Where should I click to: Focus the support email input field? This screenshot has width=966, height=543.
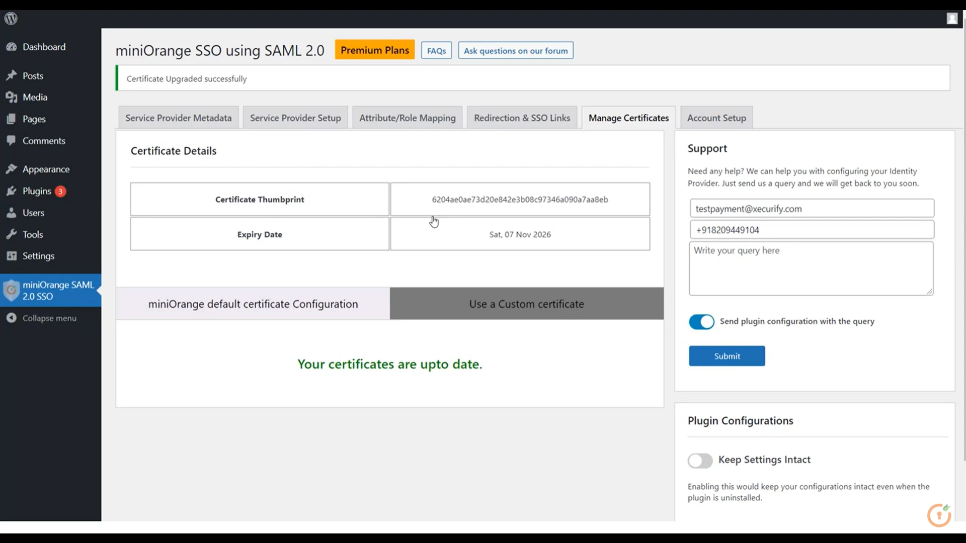coord(812,208)
